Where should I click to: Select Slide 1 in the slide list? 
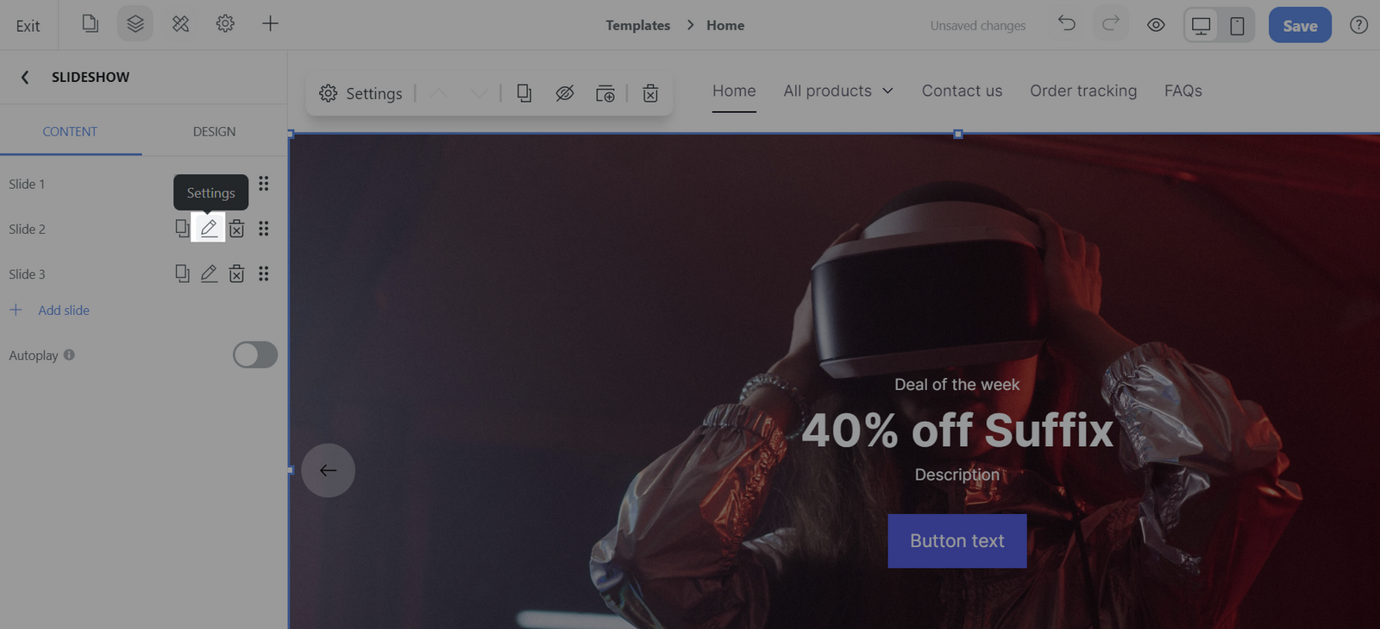tap(27, 184)
